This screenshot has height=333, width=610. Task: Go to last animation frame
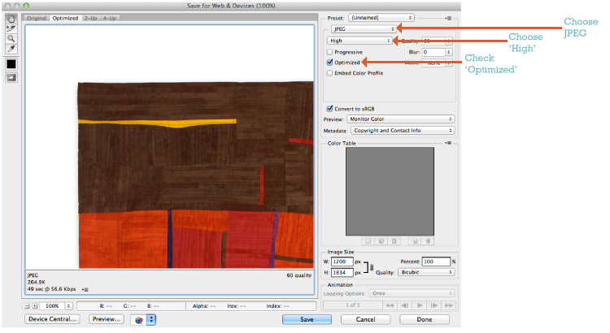tap(448, 305)
